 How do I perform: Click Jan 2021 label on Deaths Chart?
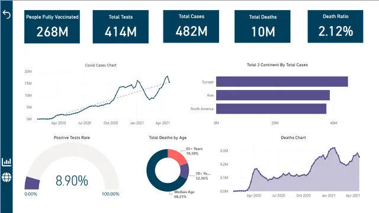click(x=328, y=196)
